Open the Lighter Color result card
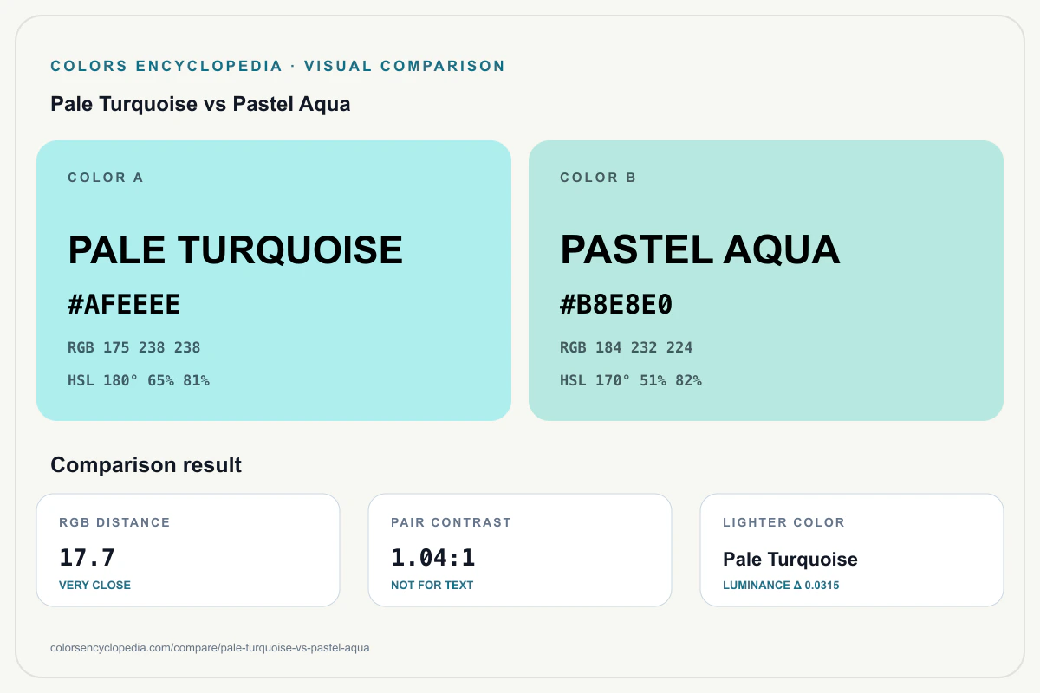1040x693 pixels. [x=852, y=550]
